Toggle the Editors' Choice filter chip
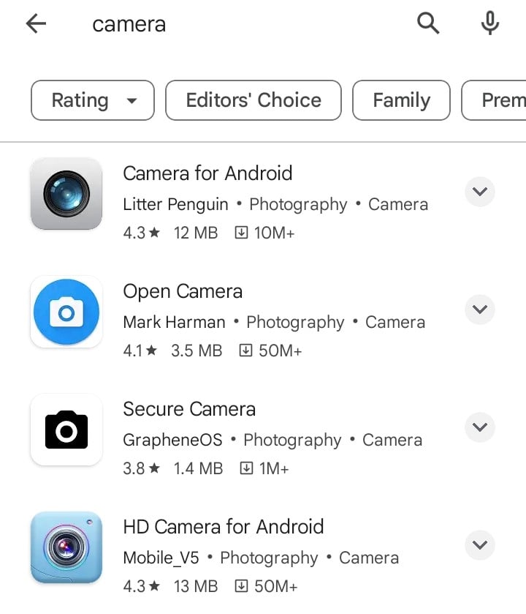The image size is (526, 614). (254, 100)
